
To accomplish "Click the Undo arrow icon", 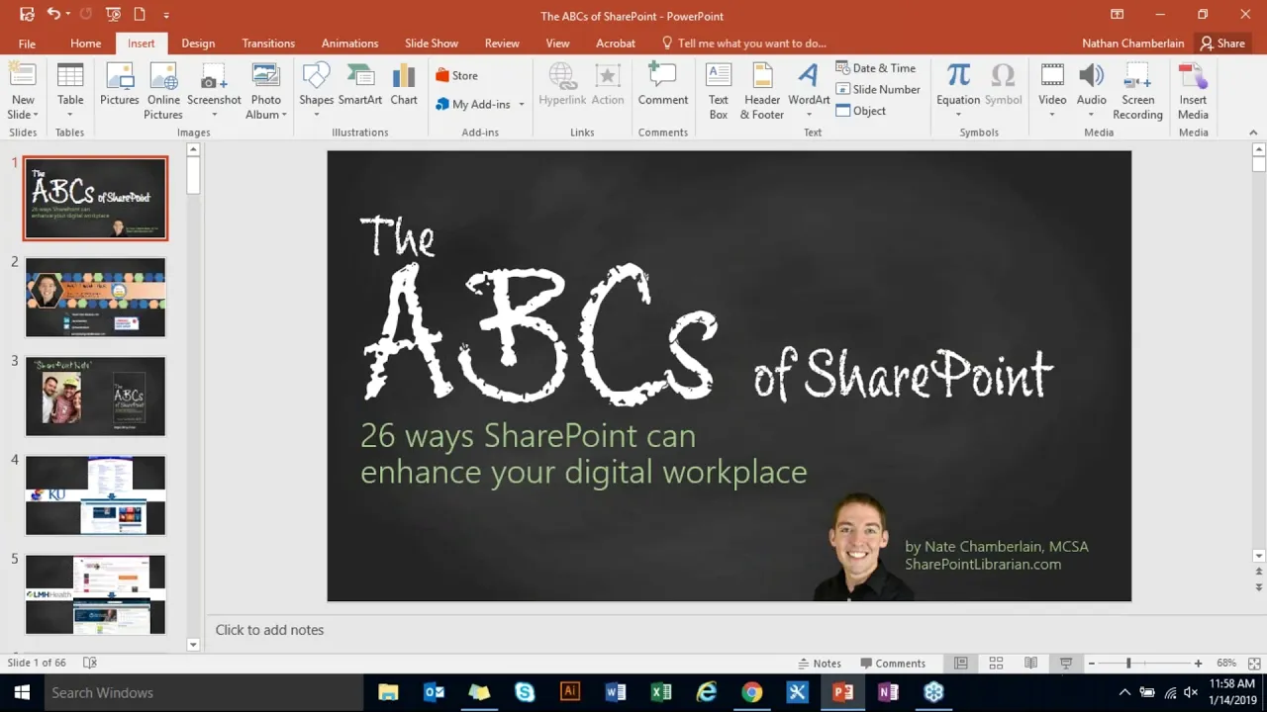I will 53,15.
